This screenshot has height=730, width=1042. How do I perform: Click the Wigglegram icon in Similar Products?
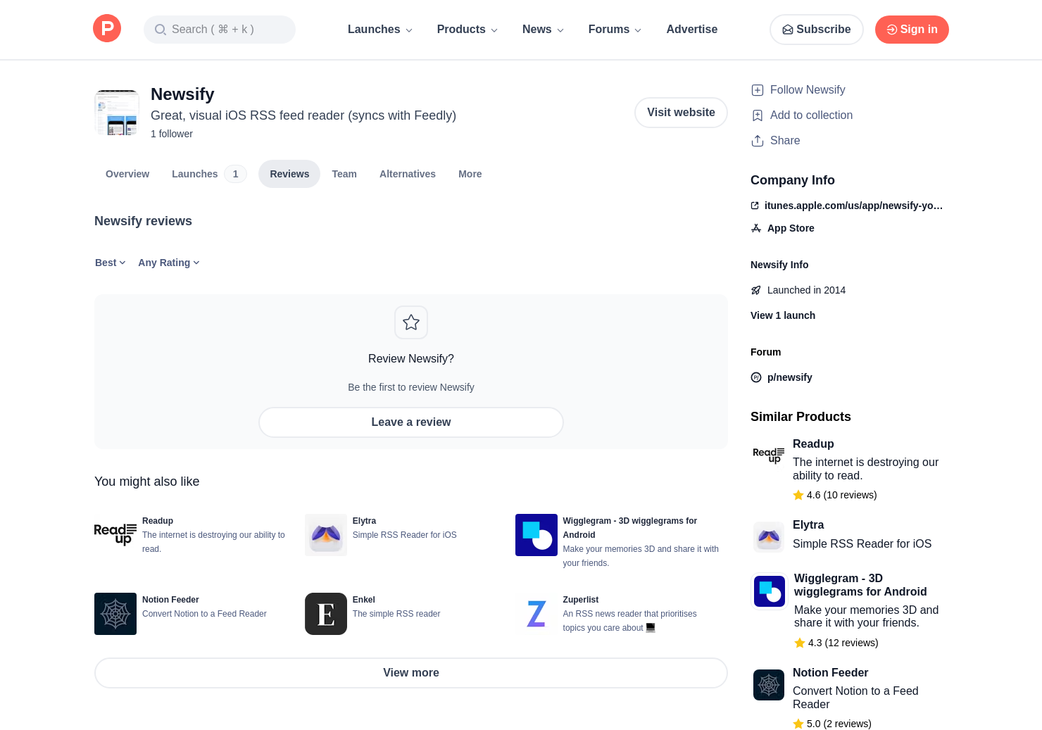coord(770,591)
